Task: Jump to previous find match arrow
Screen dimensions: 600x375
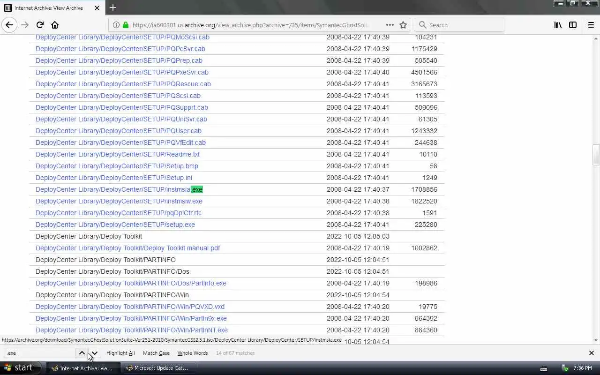Action: (x=82, y=353)
